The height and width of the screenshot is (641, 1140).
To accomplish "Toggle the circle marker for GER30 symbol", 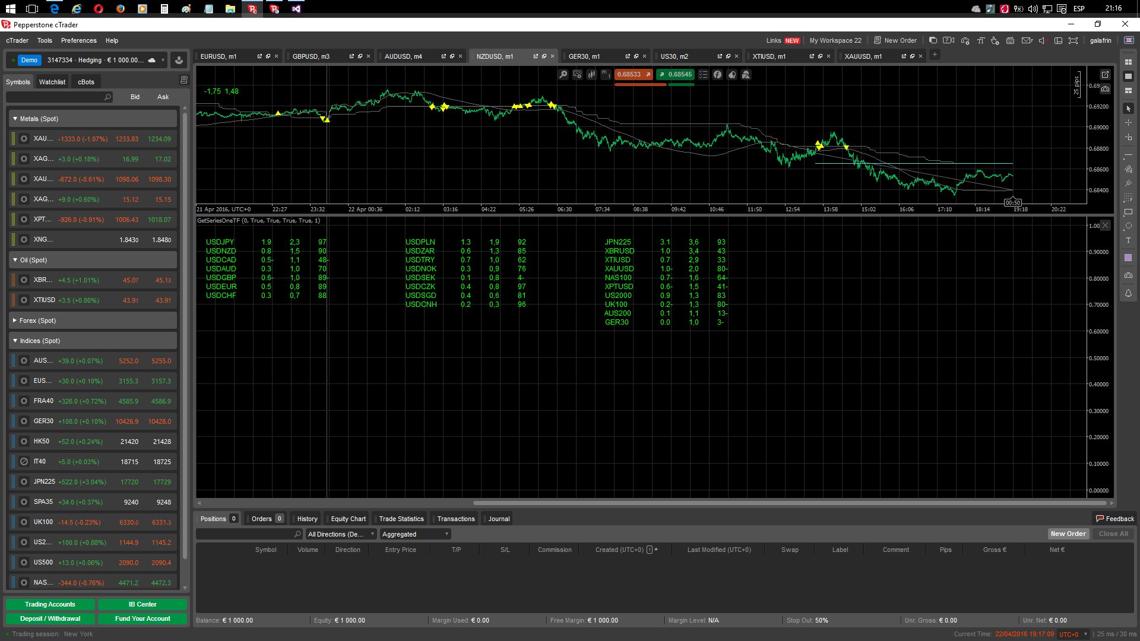I will pyautogui.click(x=24, y=421).
